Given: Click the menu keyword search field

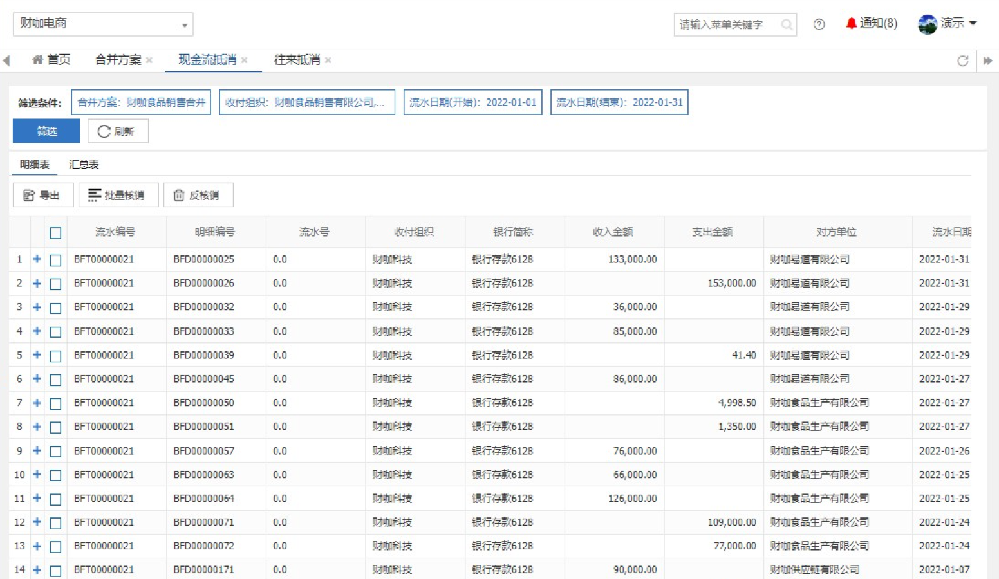Looking at the screenshot, I should click(726, 24).
